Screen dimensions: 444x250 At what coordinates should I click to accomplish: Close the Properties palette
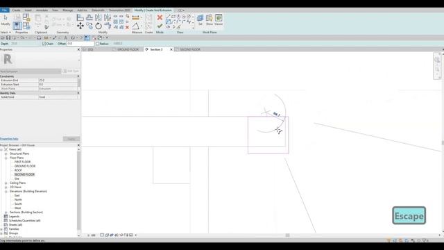[x=78, y=49]
